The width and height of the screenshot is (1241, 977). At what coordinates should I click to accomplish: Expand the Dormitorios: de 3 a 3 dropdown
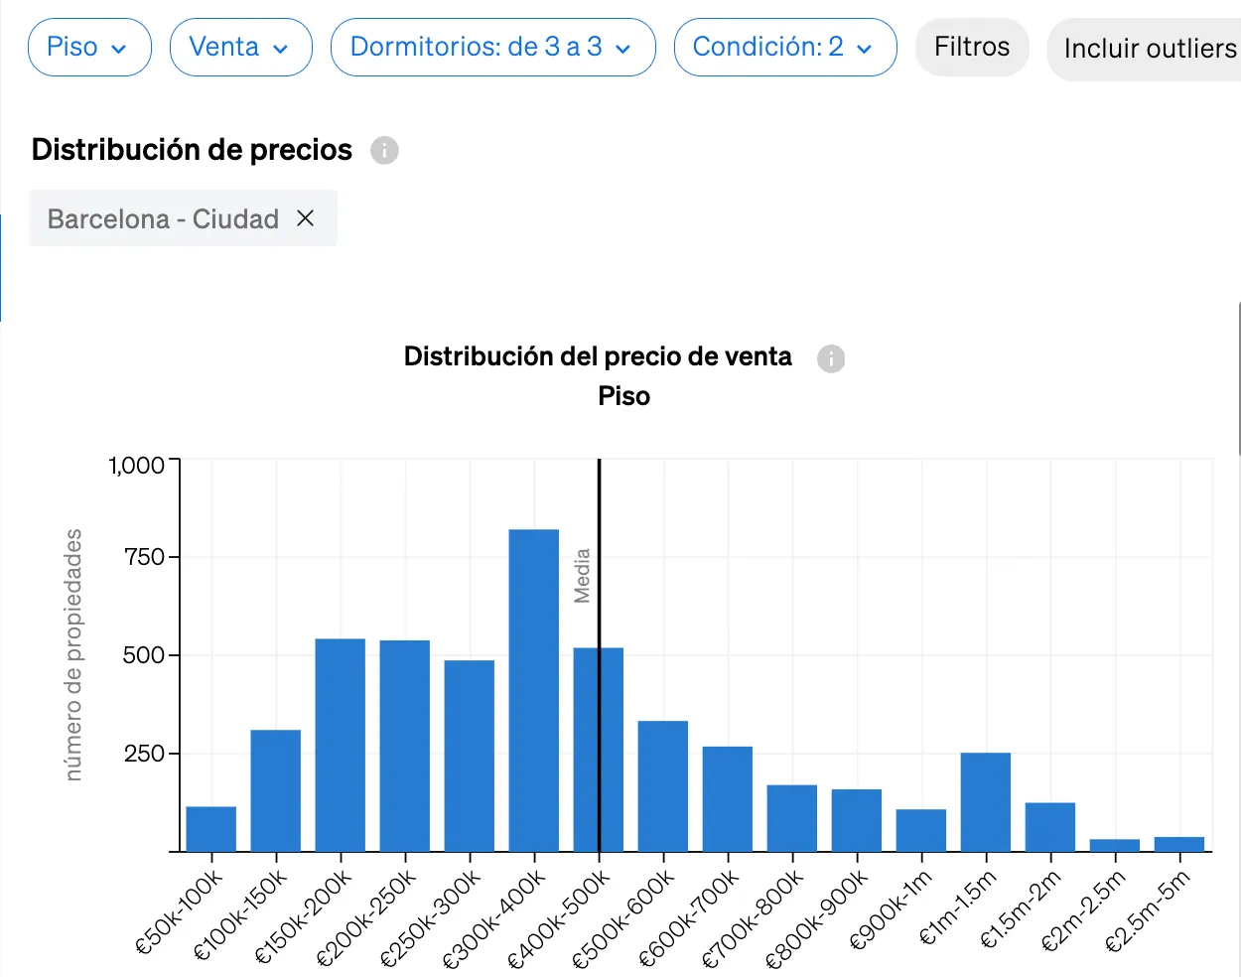tap(492, 48)
